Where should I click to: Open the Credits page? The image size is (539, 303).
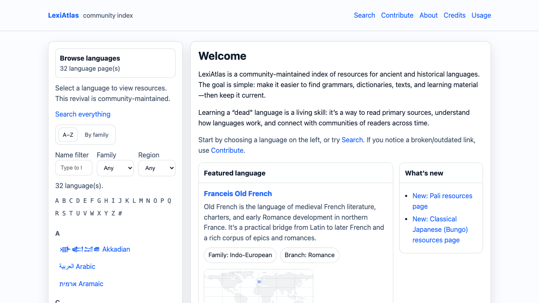coord(454,16)
